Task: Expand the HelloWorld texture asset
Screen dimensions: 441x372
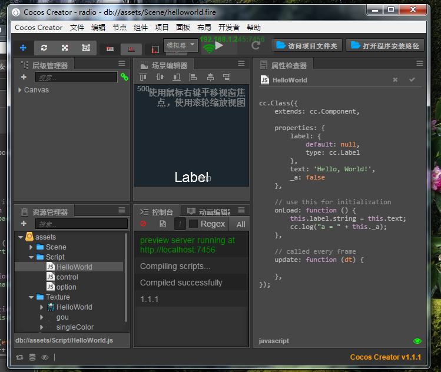Action: pos(42,307)
